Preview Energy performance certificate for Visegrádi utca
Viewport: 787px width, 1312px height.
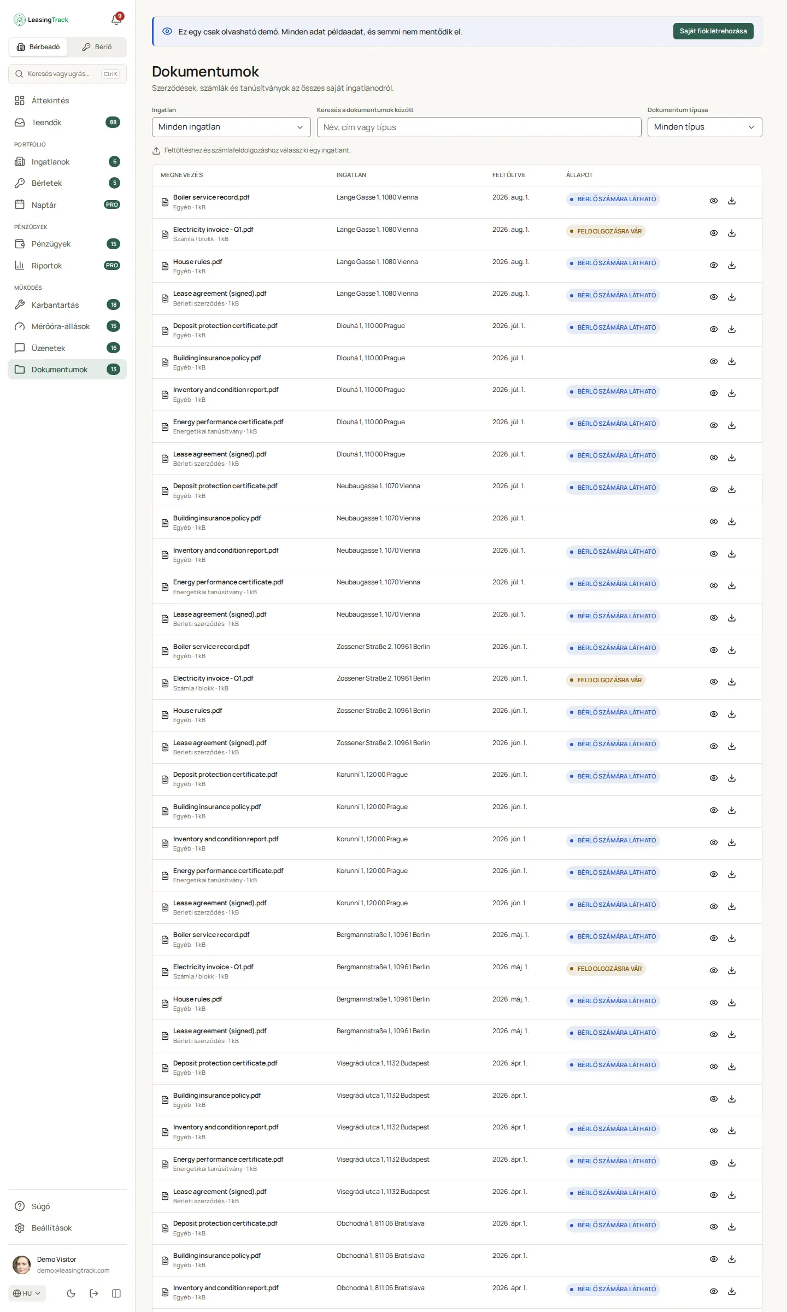pos(714,1163)
